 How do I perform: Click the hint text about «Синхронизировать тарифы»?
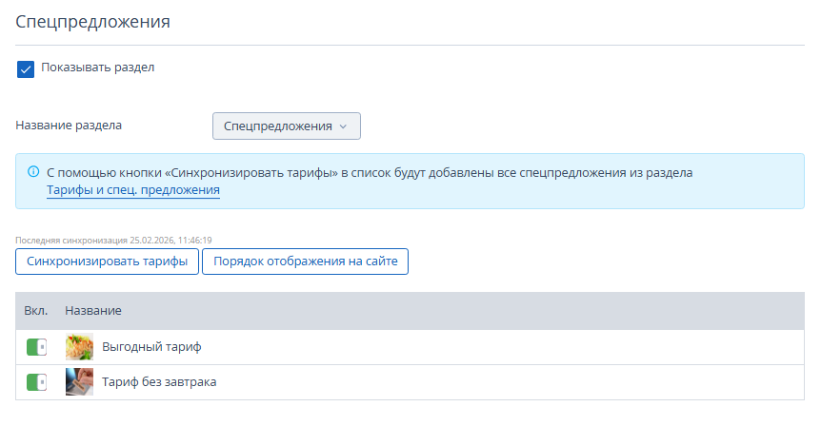(370, 173)
